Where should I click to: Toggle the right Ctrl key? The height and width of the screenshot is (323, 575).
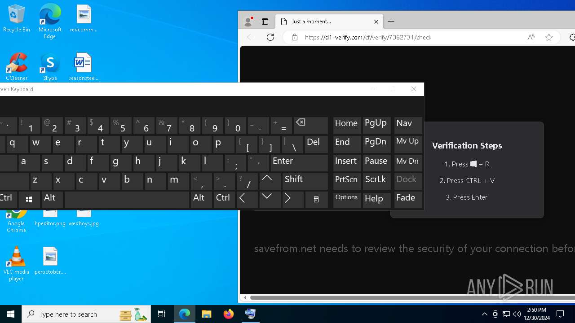(224, 200)
